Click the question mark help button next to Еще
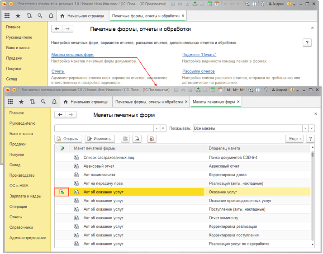Image resolution: width=323 pixels, height=254 pixels. click(310, 139)
